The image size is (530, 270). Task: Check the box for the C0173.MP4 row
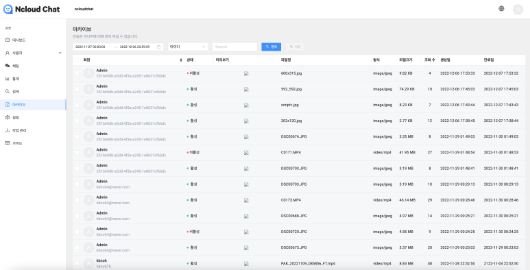coord(77,200)
